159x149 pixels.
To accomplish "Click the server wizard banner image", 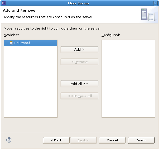I will (x=148, y=15).
